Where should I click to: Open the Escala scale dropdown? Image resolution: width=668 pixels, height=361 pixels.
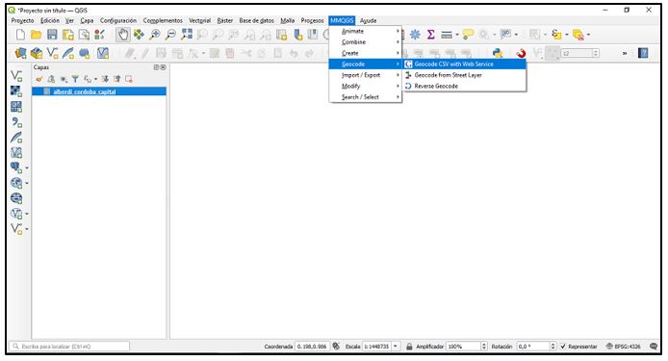(x=396, y=347)
